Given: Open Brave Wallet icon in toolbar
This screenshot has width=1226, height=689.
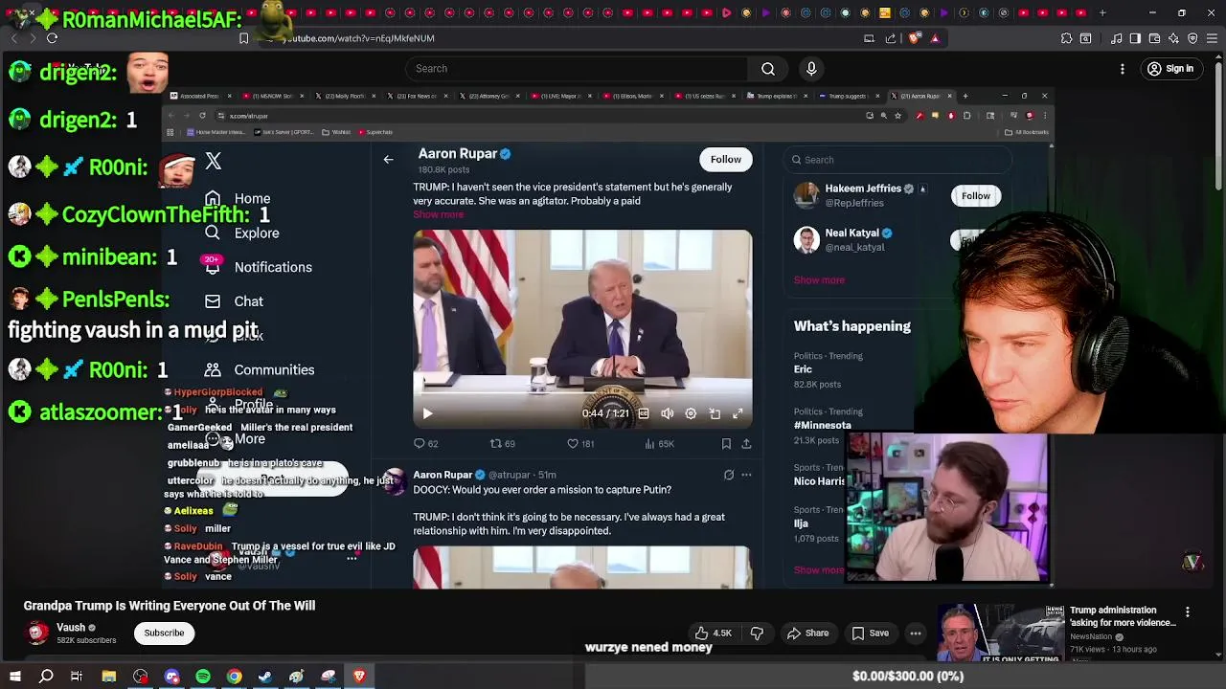Looking at the screenshot, I should [x=1154, y=38].
